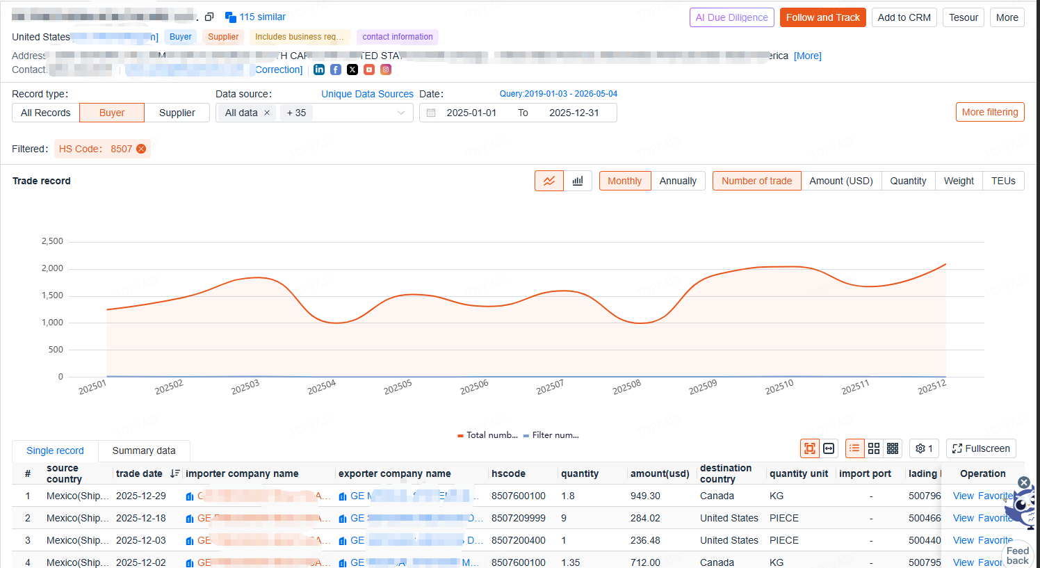The height and width of the screenshot is (568, 1040).
Task: Open importer company icon in row 3
Action: coord(190,541)
